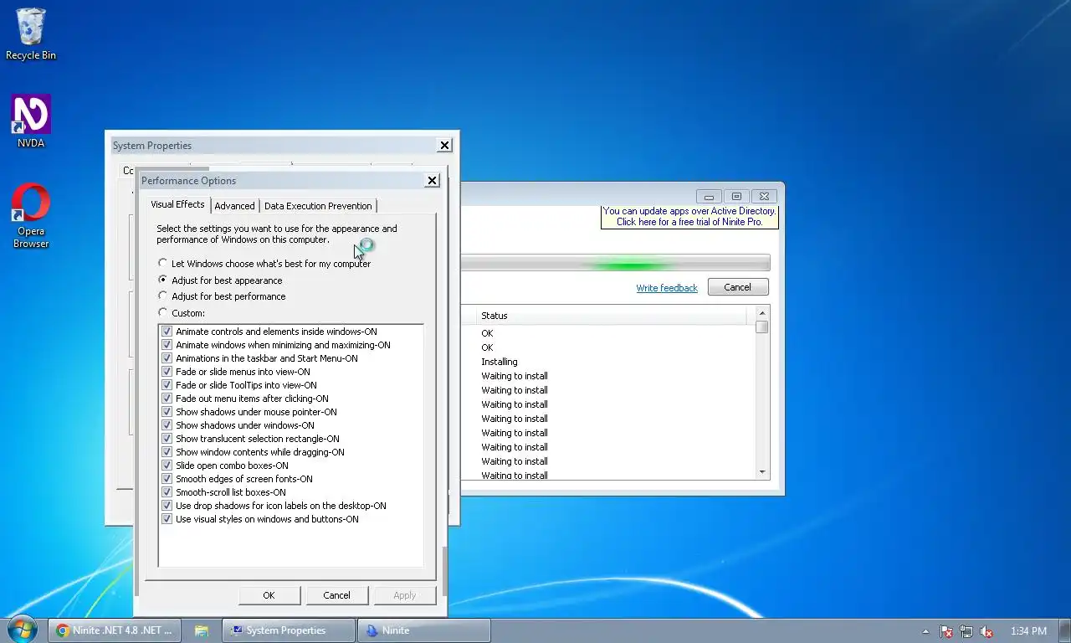Screen dimensions: 1071x643
Task: Uncheck Animate controls and elements inside windows
Action: pyautogui.click(x=167, y=332)
